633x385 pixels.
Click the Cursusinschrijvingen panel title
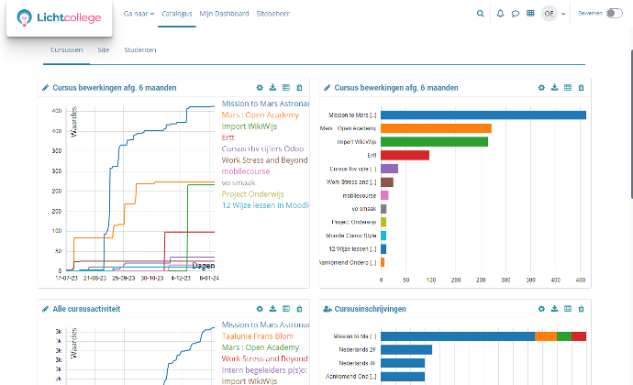coord(371,309)
